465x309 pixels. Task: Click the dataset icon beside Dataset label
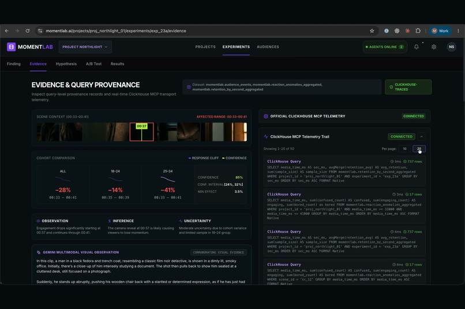pos(189,87)
